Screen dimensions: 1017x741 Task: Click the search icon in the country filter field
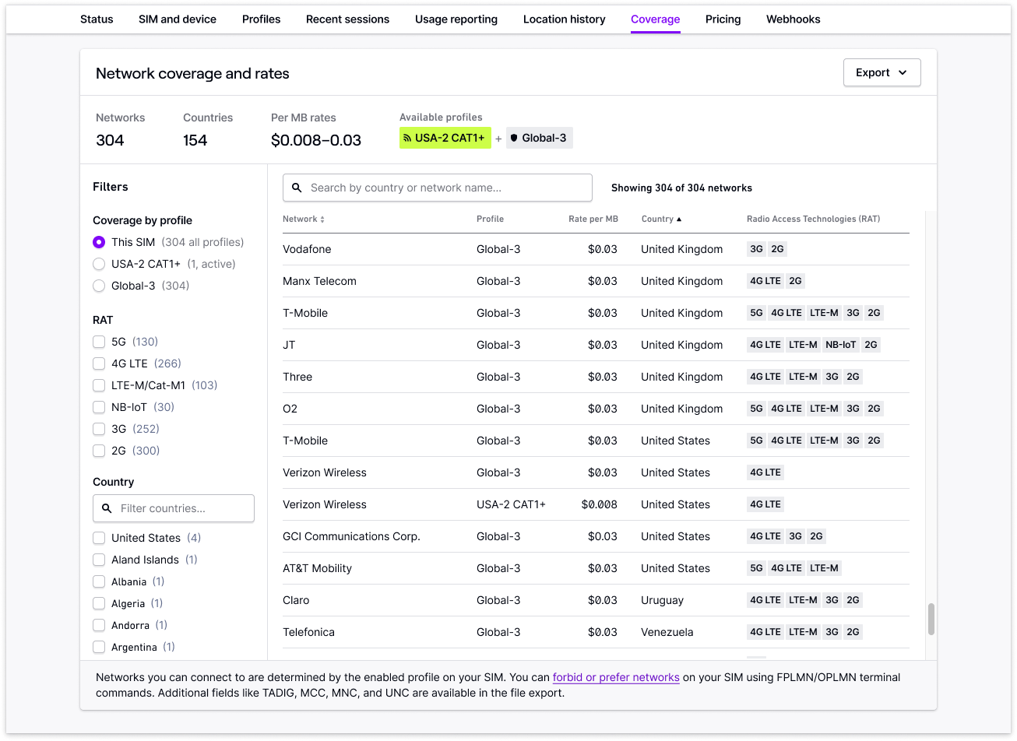coord(107,508)
